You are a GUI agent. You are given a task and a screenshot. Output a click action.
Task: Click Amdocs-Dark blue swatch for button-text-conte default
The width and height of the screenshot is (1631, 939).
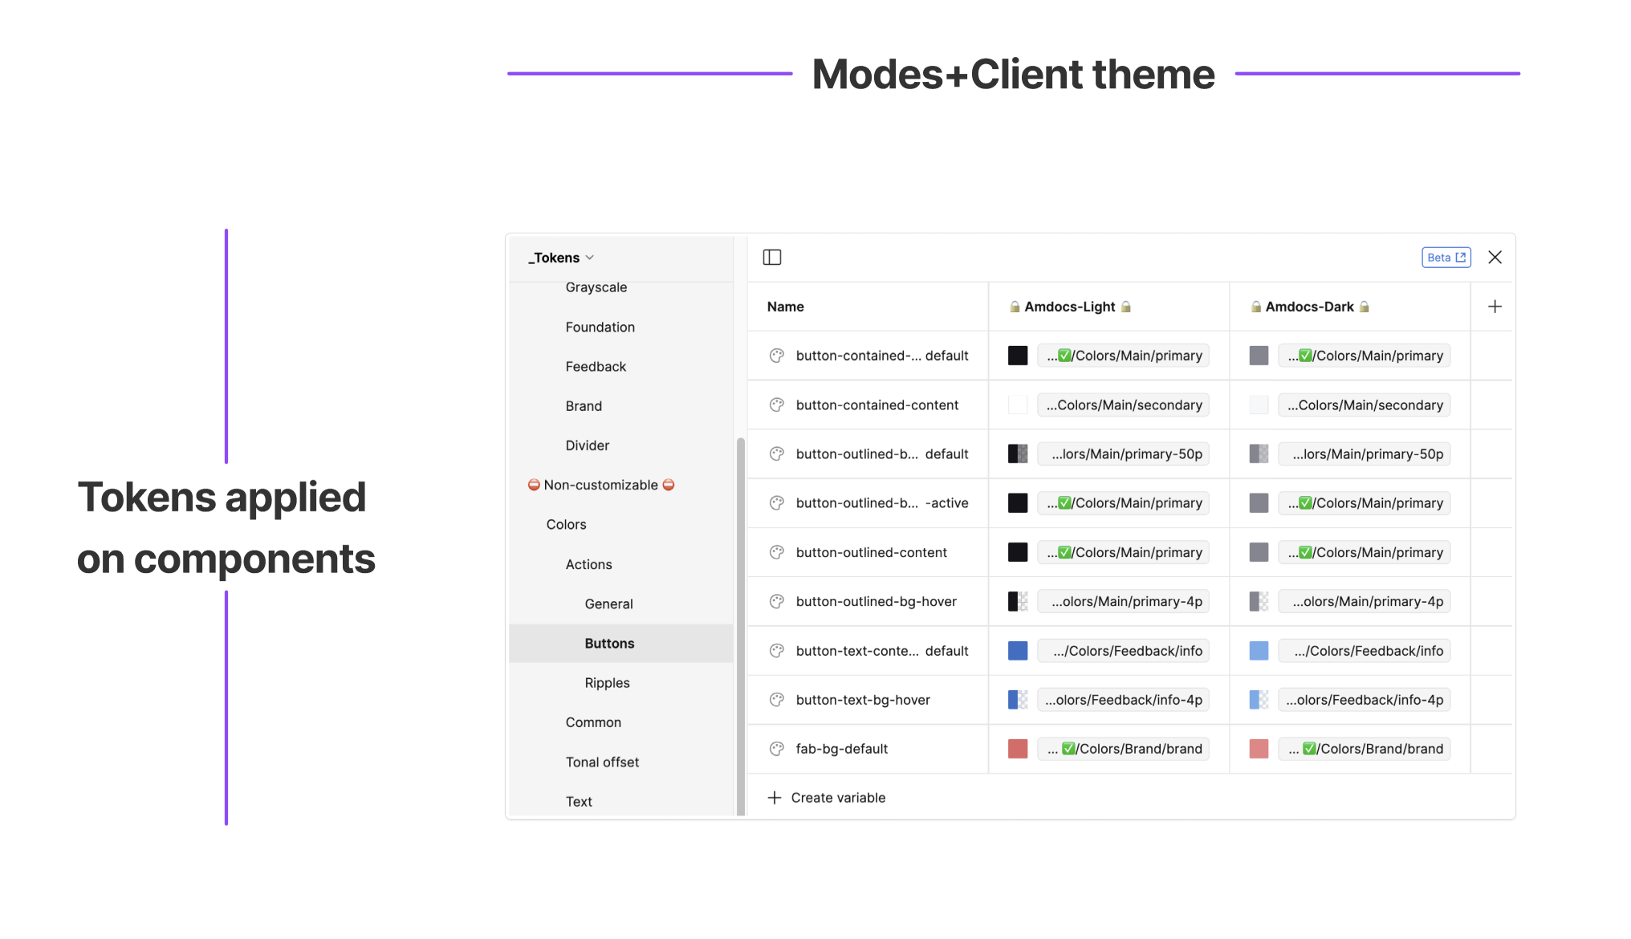[1259, 651]
